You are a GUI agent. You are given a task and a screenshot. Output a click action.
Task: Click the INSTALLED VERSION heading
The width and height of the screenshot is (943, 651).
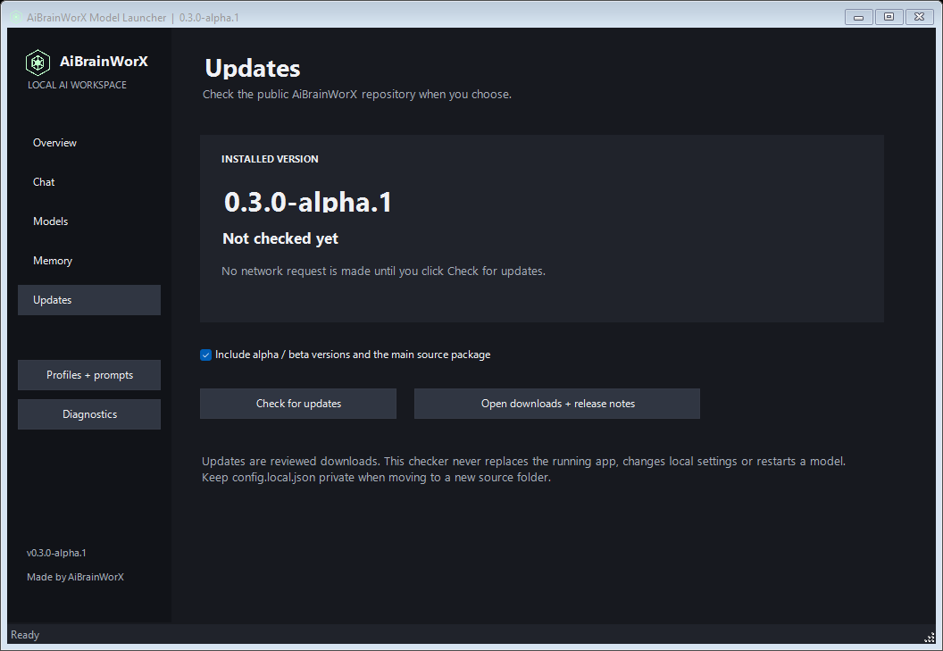click(x=270, y=159)
